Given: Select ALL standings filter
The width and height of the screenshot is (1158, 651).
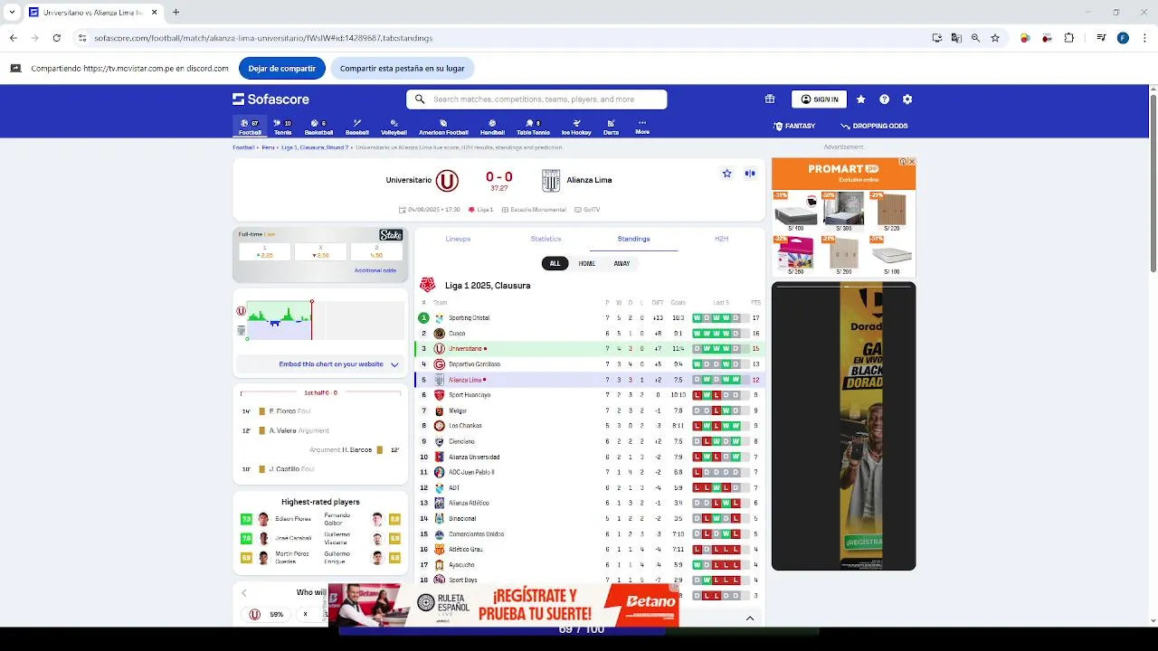Looking at the screenshot, I should coord(555,263).
